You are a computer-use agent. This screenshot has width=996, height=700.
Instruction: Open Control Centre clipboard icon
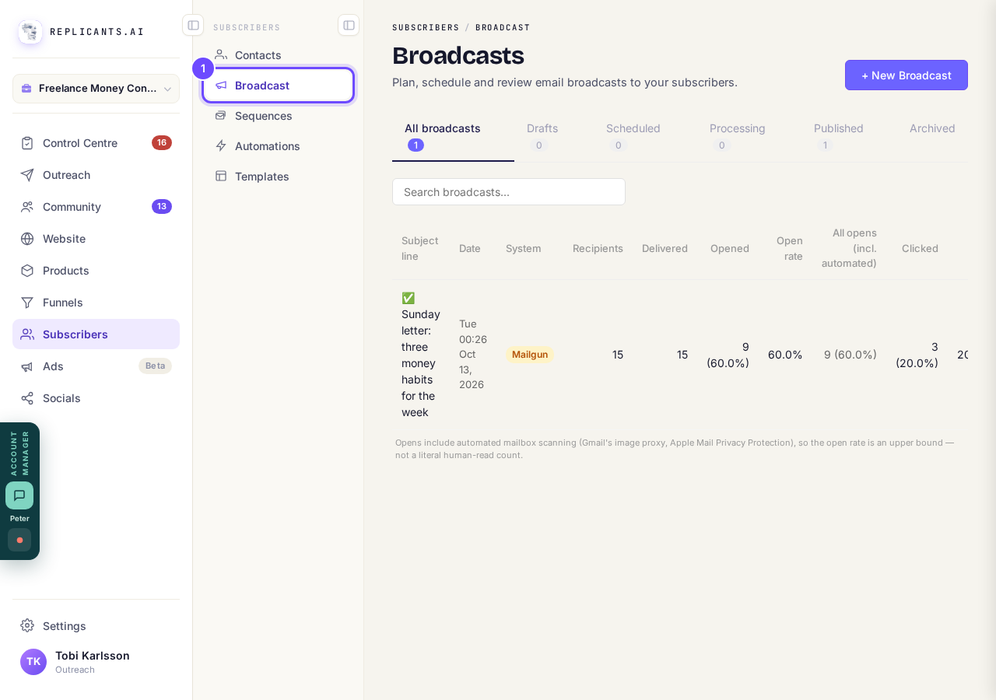[x=27, y=143]
